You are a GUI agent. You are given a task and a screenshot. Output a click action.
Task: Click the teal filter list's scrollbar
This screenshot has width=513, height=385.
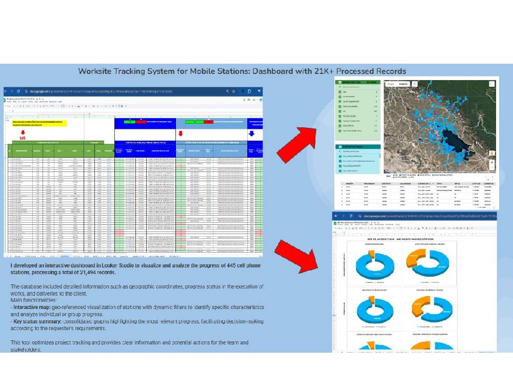coord(380,156)
